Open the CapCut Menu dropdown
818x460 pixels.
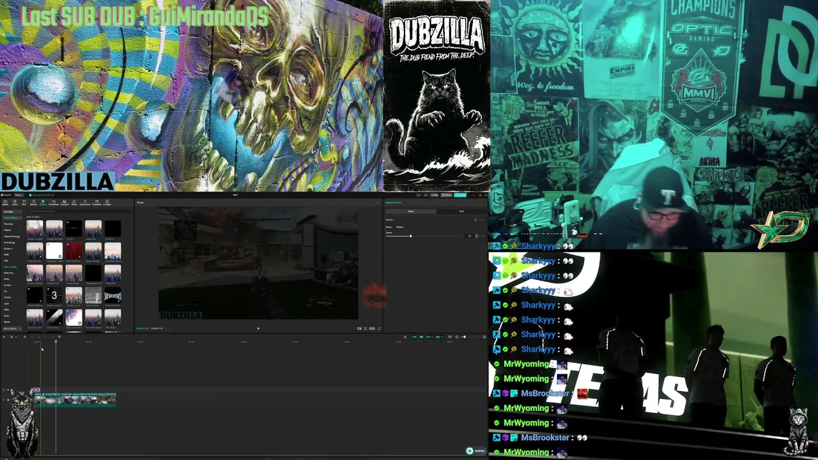click(x=19, y=195)
